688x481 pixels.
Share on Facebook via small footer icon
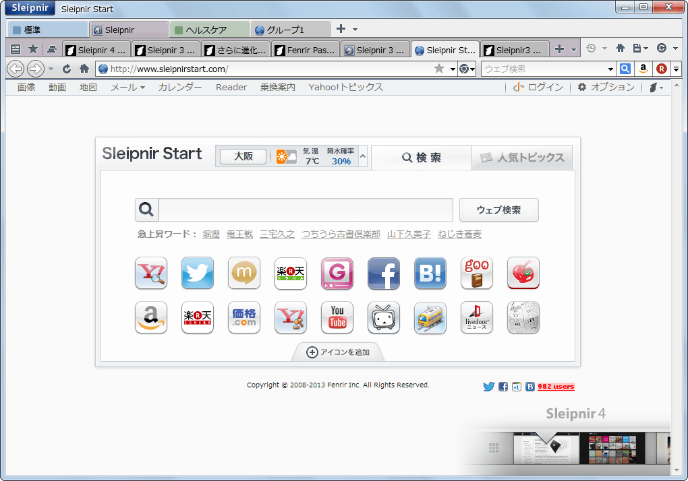(503, 387)
